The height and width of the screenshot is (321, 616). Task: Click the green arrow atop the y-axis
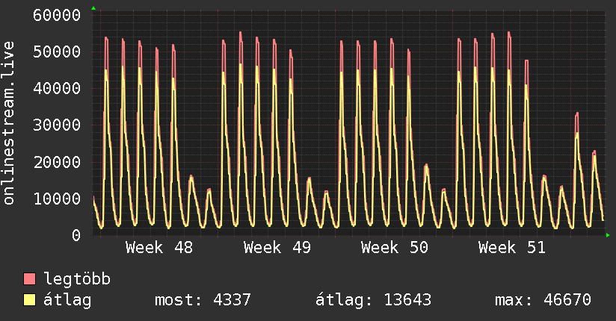[93, 8]
